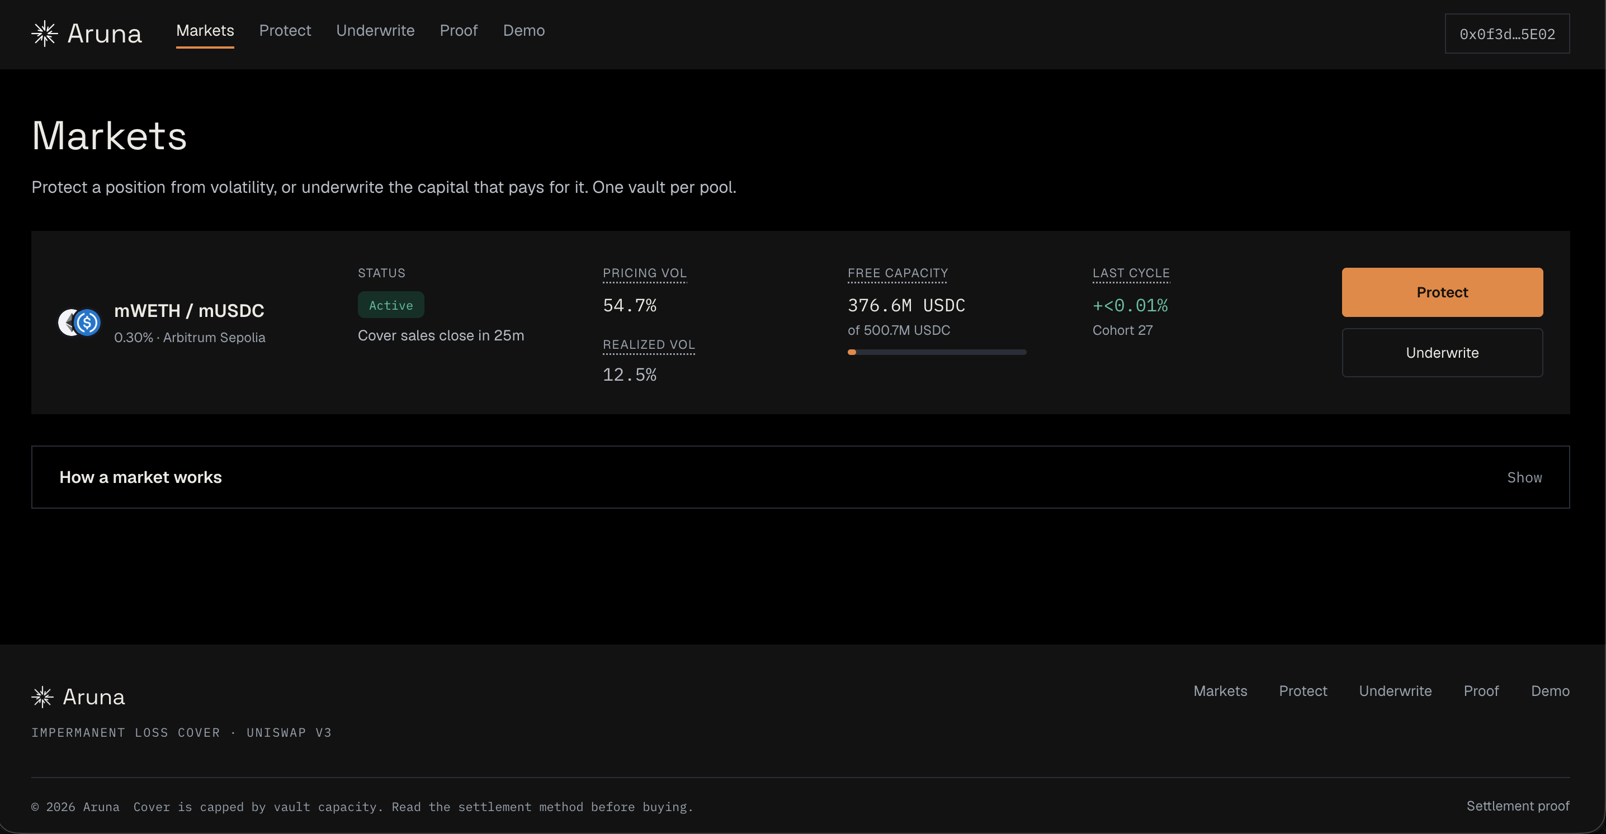Viewport: 1606px width, 834px height.
Task: Open the Protect tab in top navigation
Action: [x=285, y=31]
